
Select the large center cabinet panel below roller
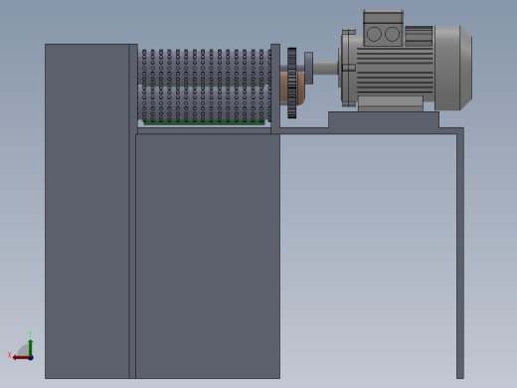(208, 256)
